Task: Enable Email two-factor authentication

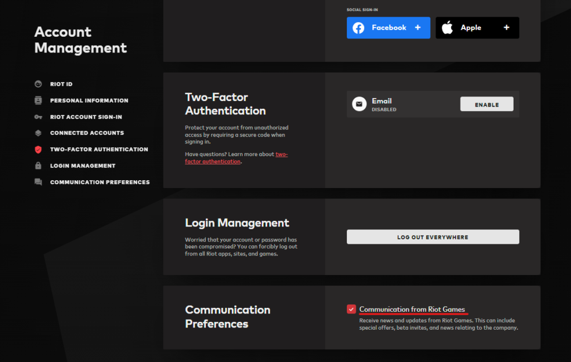Action: point(486,104)
